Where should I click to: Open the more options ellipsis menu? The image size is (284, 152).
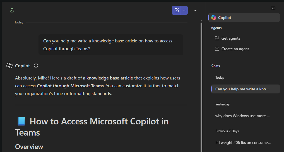click(x=196, y=10)
